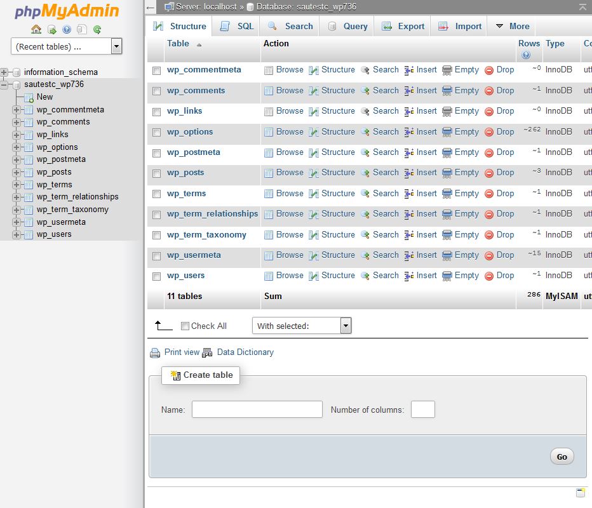Screen dimensions: 592x508
Task: Tick the wp_options checkbox
Action: click(x=156, y=132)
